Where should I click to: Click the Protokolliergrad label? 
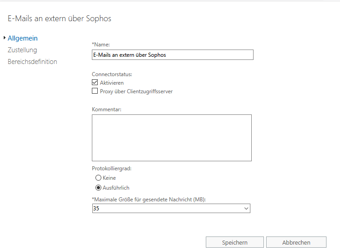(x=112, y=168)
